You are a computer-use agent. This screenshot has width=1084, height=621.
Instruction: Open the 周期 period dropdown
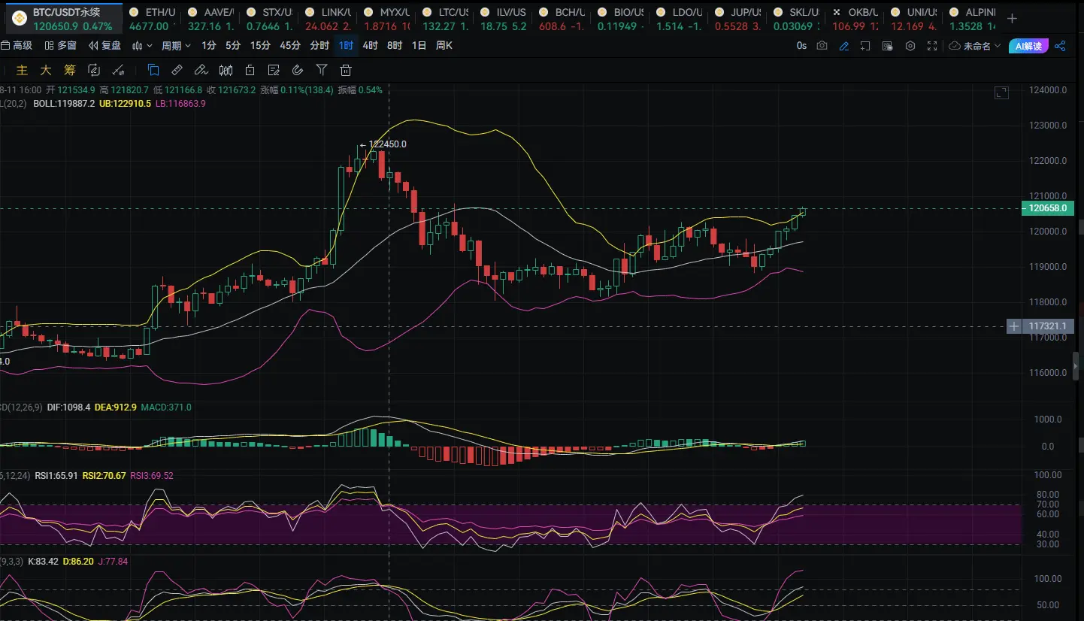(177, 46)
